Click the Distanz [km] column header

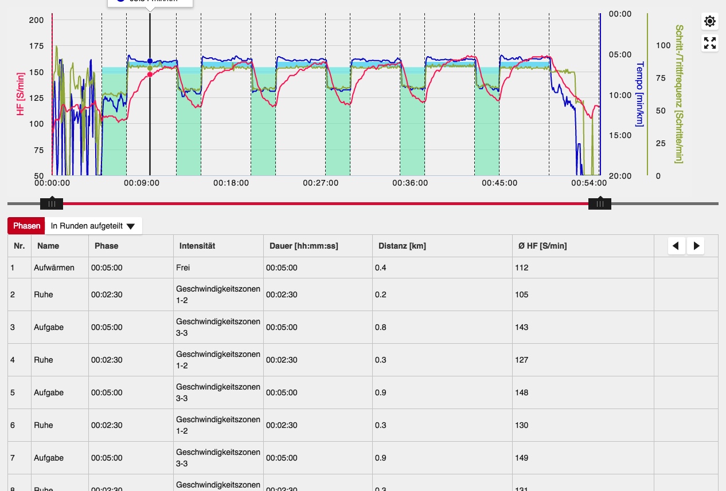(x=402, y=246)
